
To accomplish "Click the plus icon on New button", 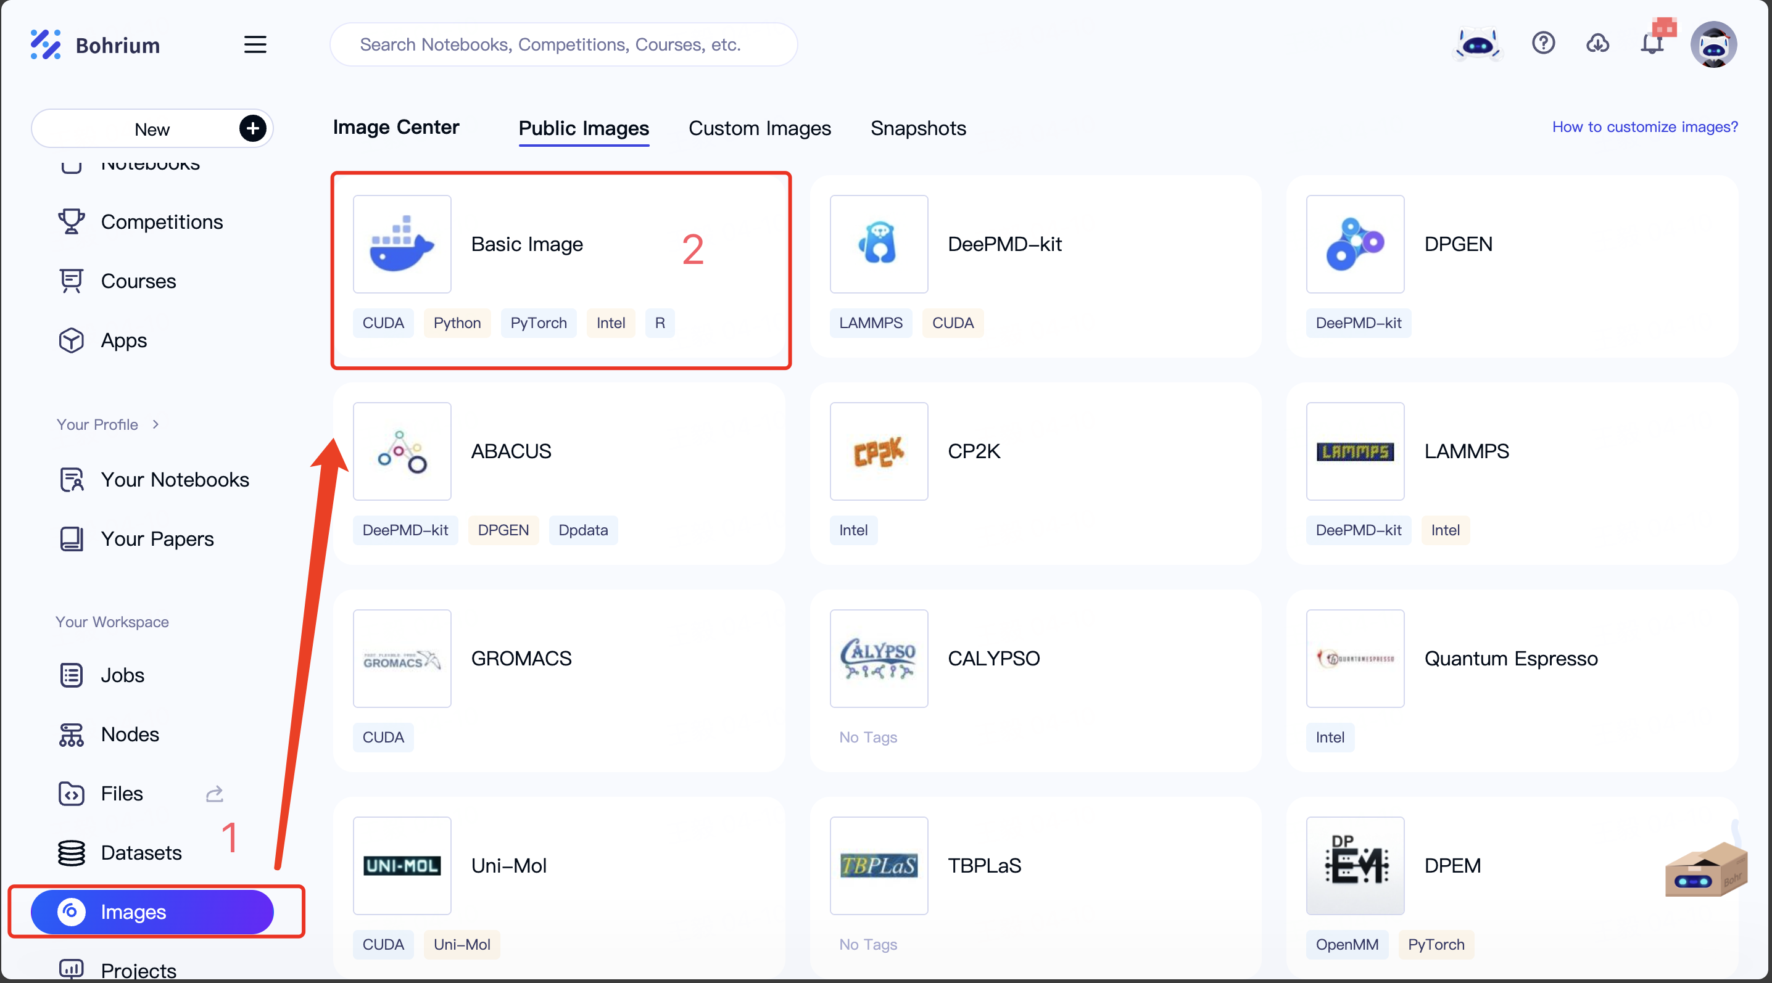I will point(252,128).
